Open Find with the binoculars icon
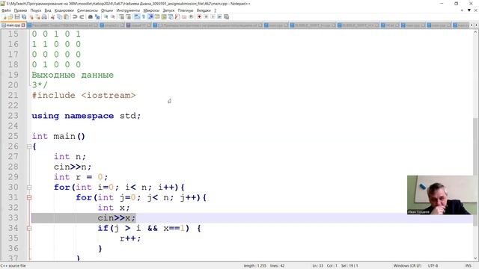The height and width of the screenshot is (269, 479). 91,16
